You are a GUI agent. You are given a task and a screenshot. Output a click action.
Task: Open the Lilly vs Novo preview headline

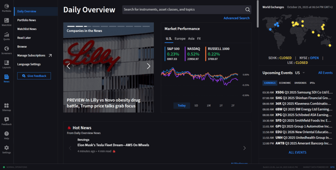[x=104, y=103]
